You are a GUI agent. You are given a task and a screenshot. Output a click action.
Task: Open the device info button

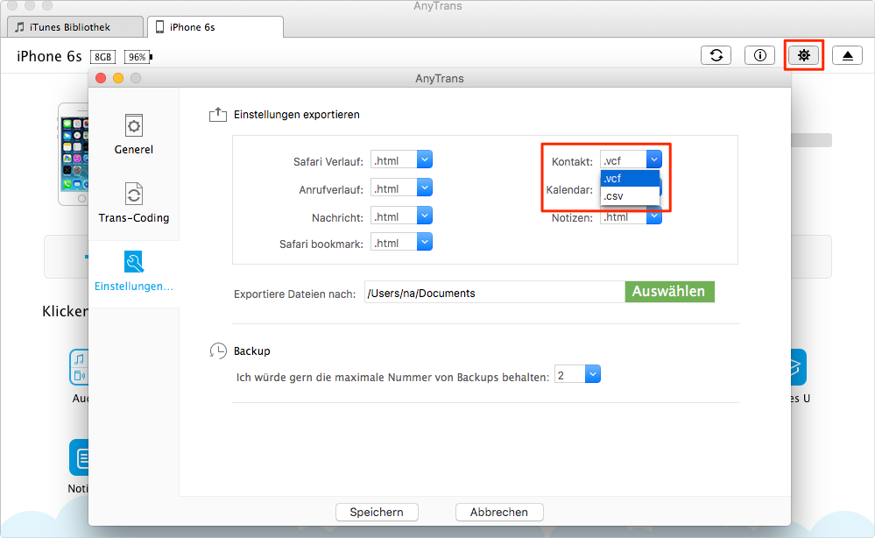(x=760, y=55)
